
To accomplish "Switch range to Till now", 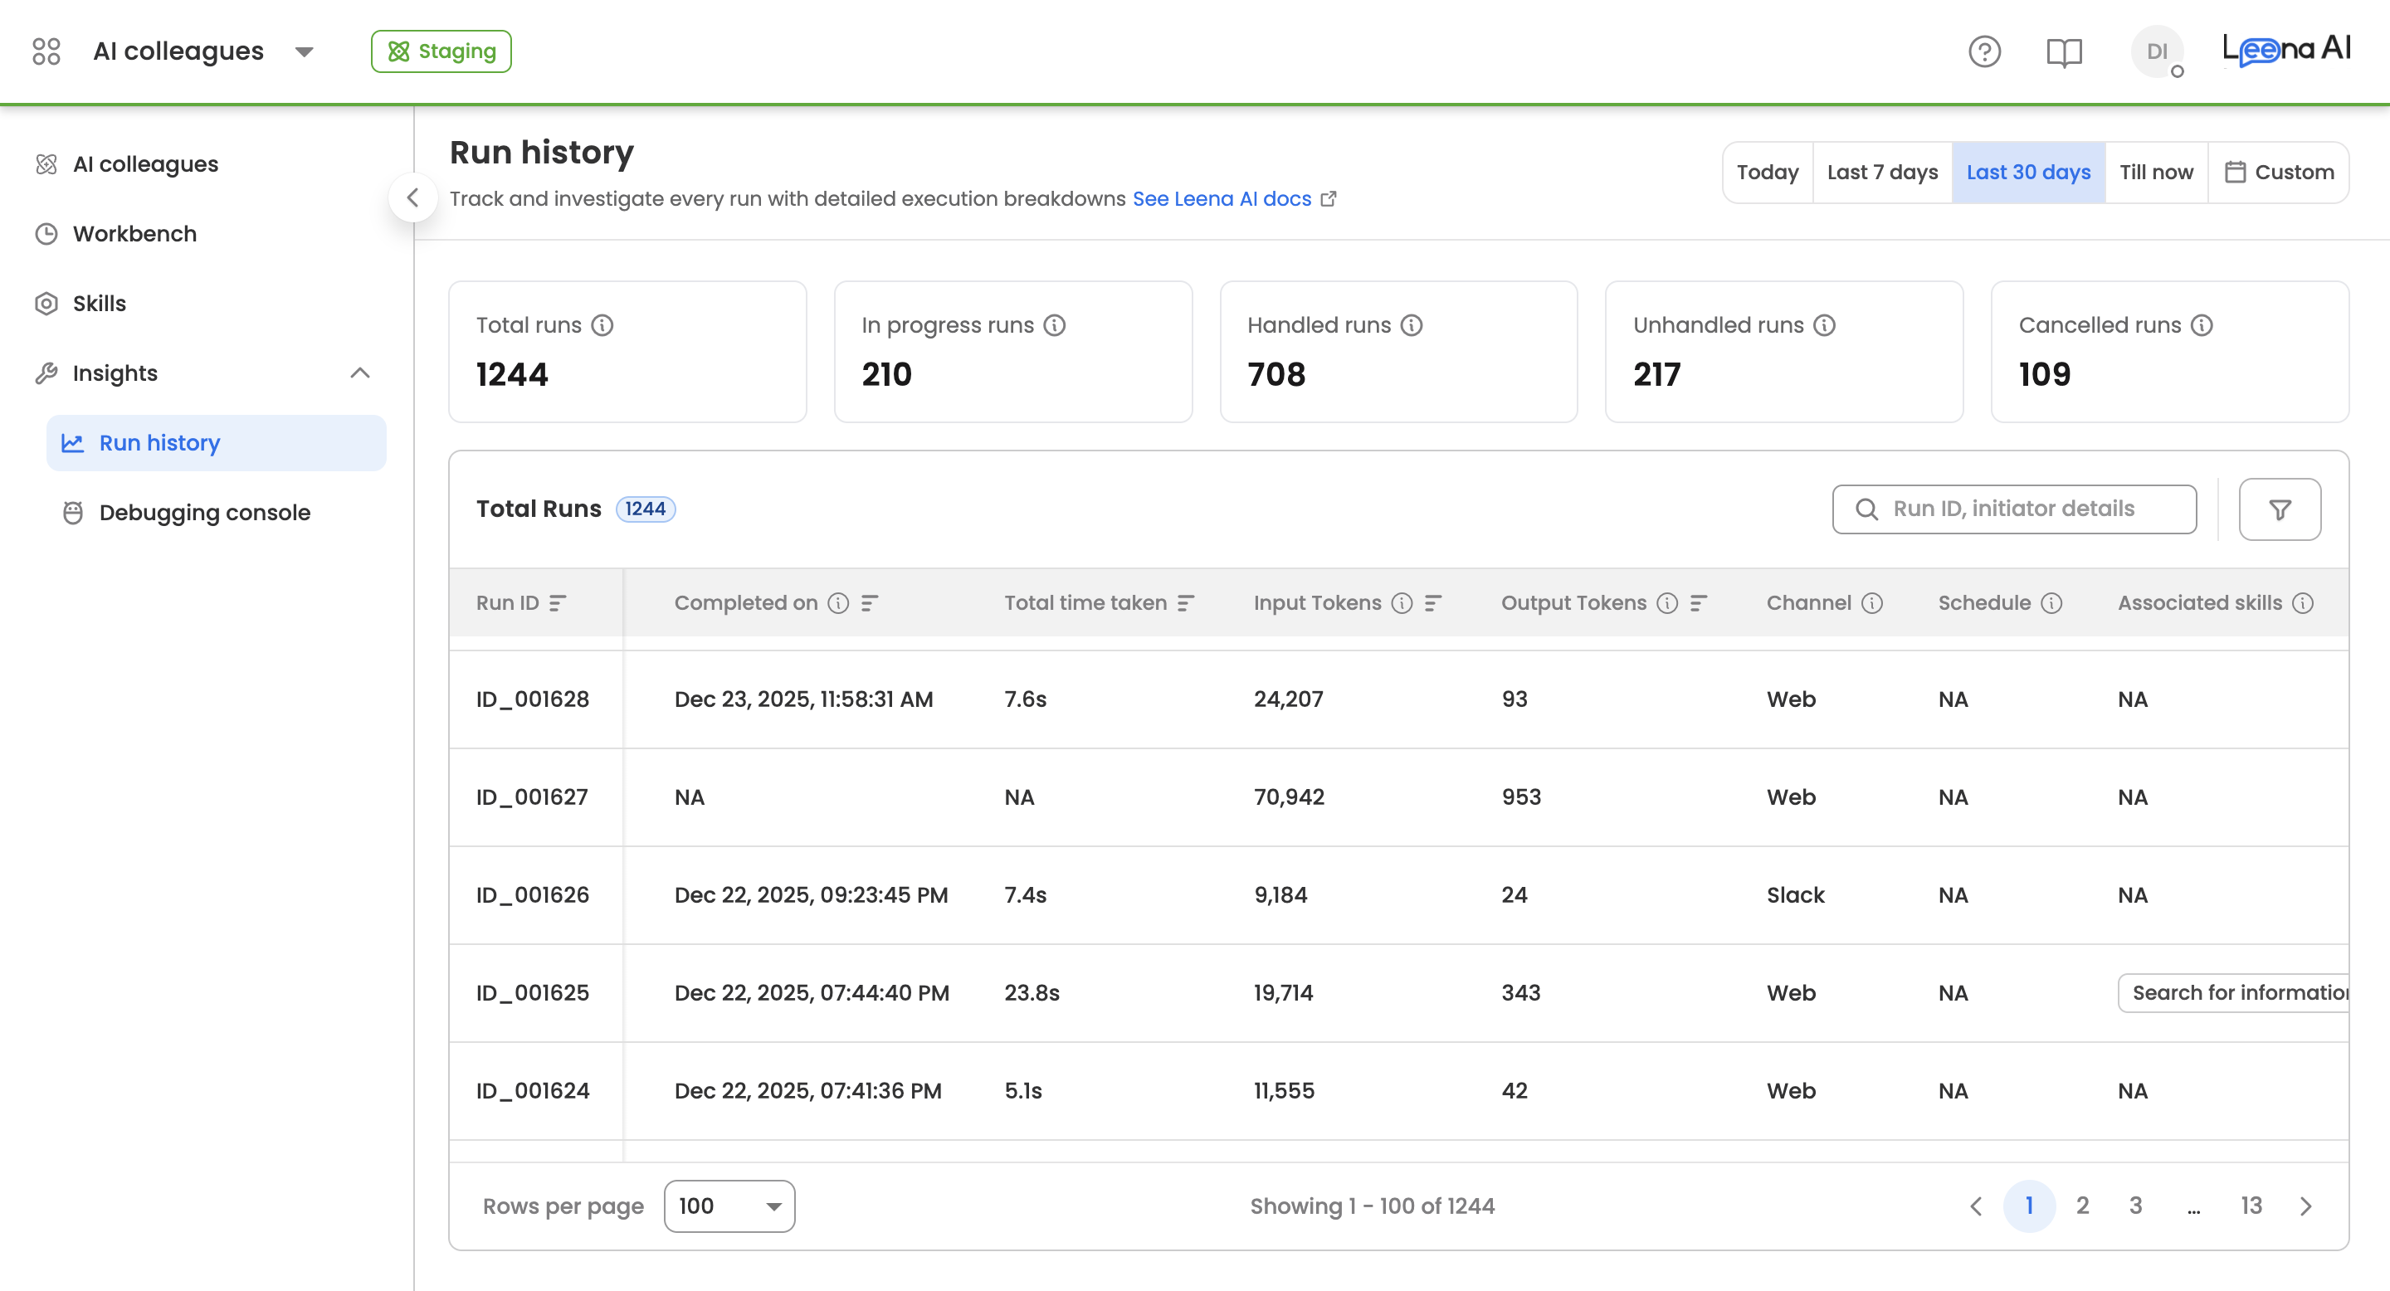I will click(x=2155, y=172).
